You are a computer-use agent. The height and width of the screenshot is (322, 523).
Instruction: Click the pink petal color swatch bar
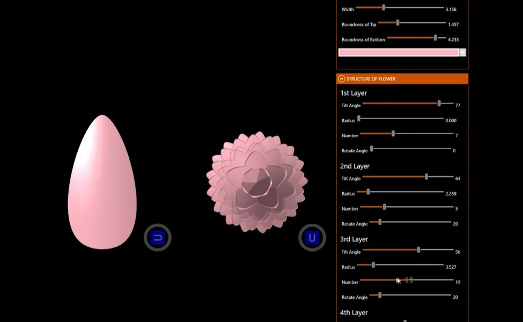tap(399, 53)
